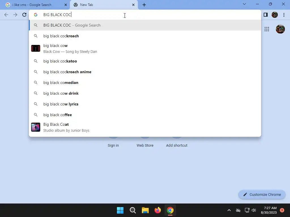Click the Big Black Coat album thumbnail
Image resolution: width=290 pixels, height=217 pixels.
36,127
